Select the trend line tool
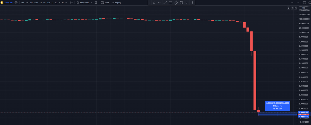The width and height of the screenshot is (311, 125). [165, 3]
